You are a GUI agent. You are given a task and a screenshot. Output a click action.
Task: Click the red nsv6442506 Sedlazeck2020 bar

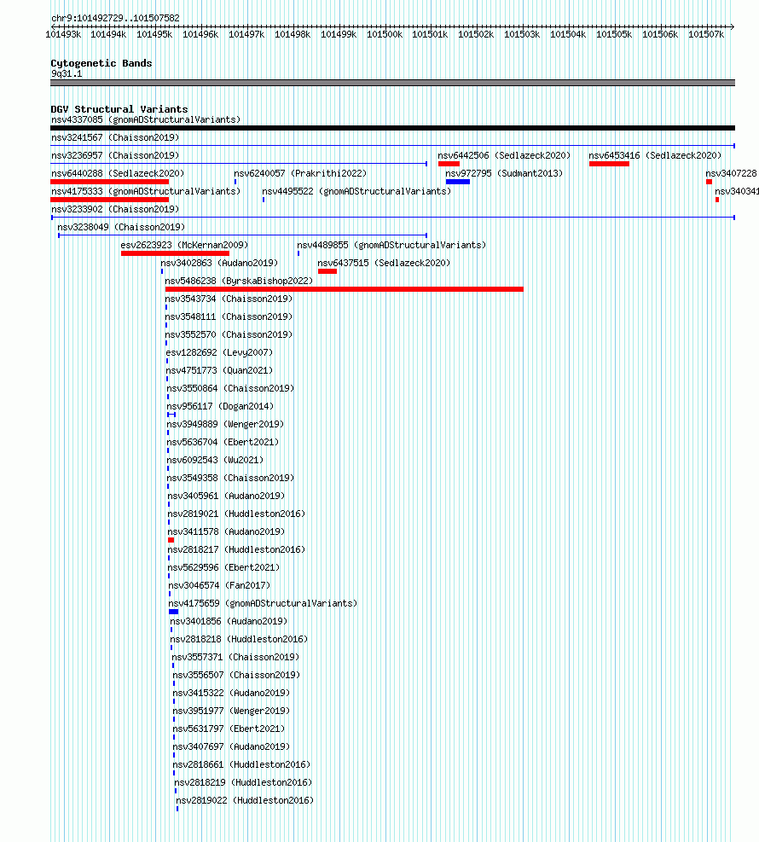[x=449, y=164]
